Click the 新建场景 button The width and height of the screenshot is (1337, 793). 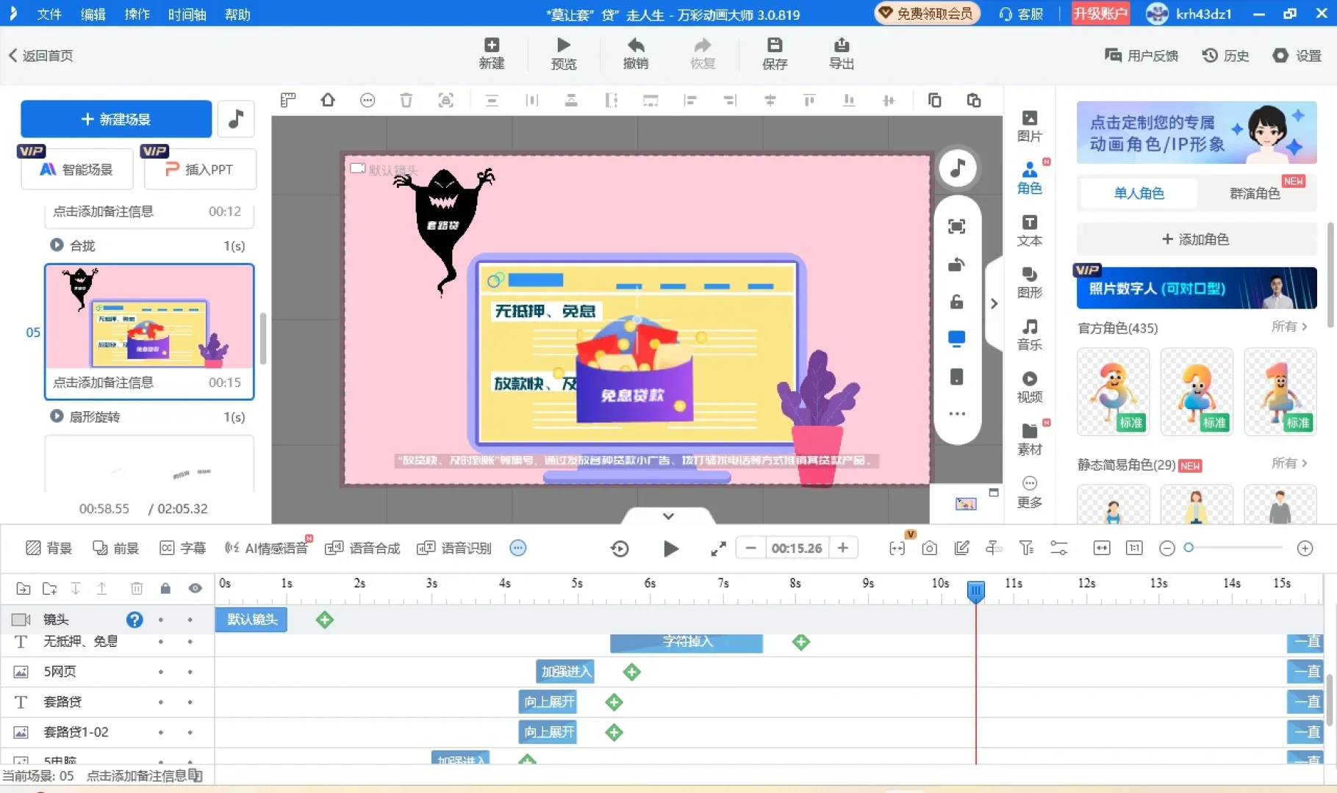[115, 118]
